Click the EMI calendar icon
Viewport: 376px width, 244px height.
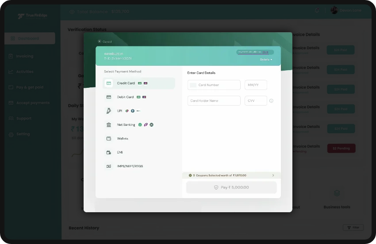click(109, 153)
